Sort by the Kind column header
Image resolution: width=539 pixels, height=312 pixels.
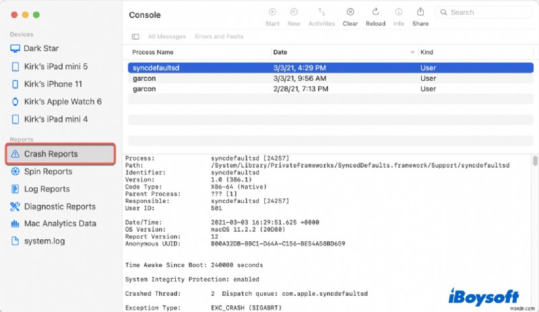426,53
